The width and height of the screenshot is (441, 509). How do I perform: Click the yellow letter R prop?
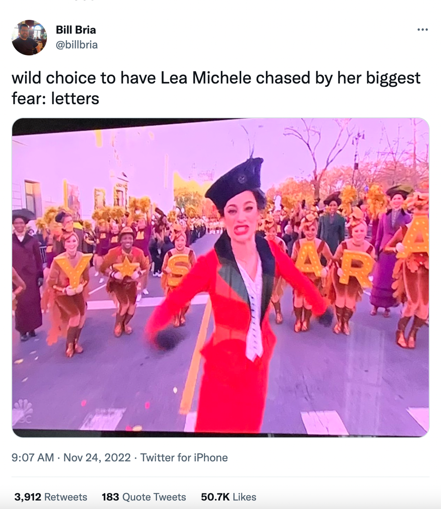pos(356,268)
